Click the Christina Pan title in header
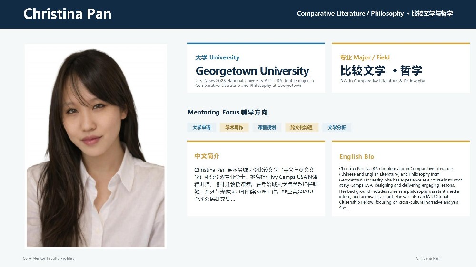 [x=68, y=14]
